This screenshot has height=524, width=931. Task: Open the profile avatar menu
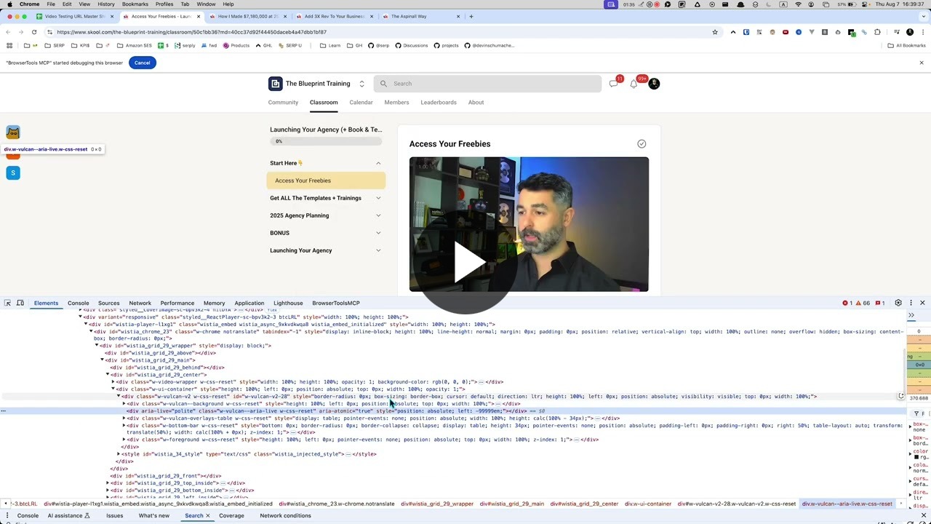pos(654,84)
